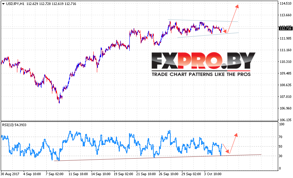The height and width of the screenshot is (178, 293).
Task: Select the 111.160 price axis label
Action: pyautogui.click(x=285, y=50)
